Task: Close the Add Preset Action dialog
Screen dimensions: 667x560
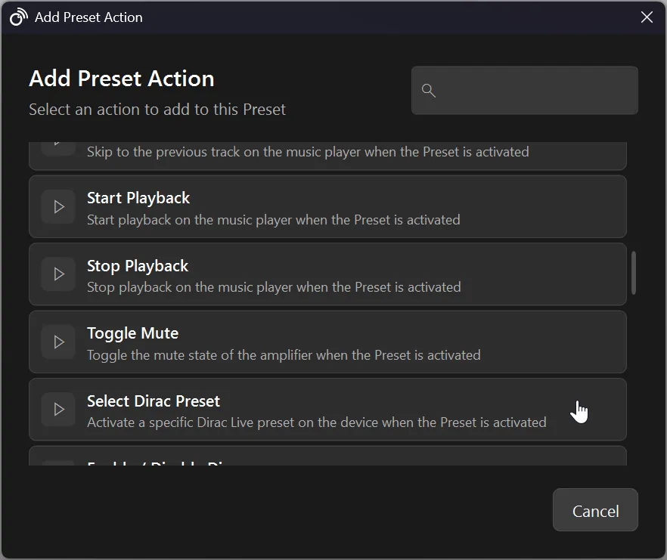Action: 647,17
